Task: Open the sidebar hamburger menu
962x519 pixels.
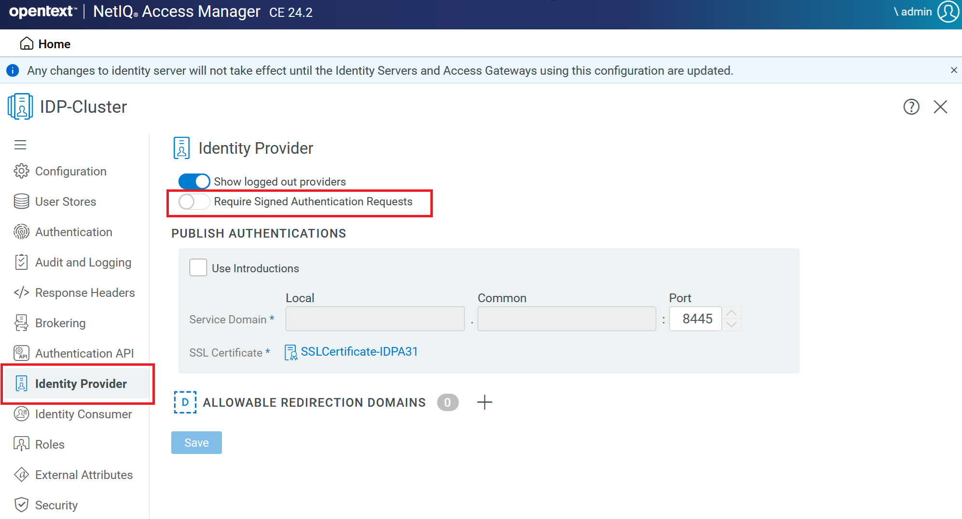Action: click(20, 145)
